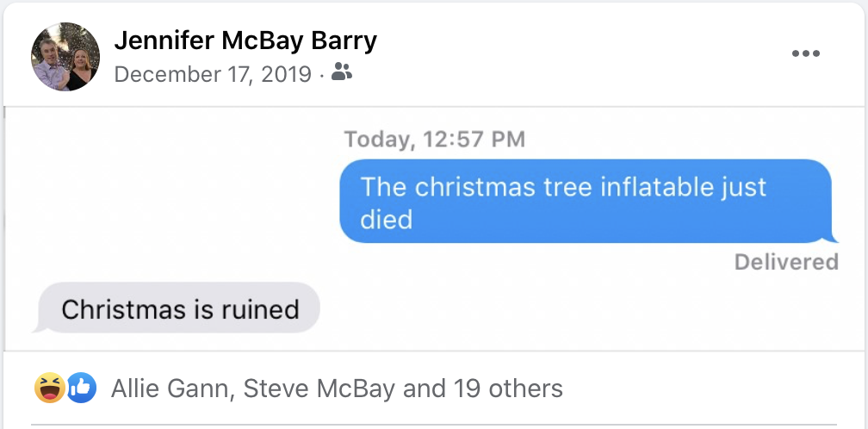The image size is (868, 429).
Task: Click the word "and" before "19 others"
Action: [425, 389]
